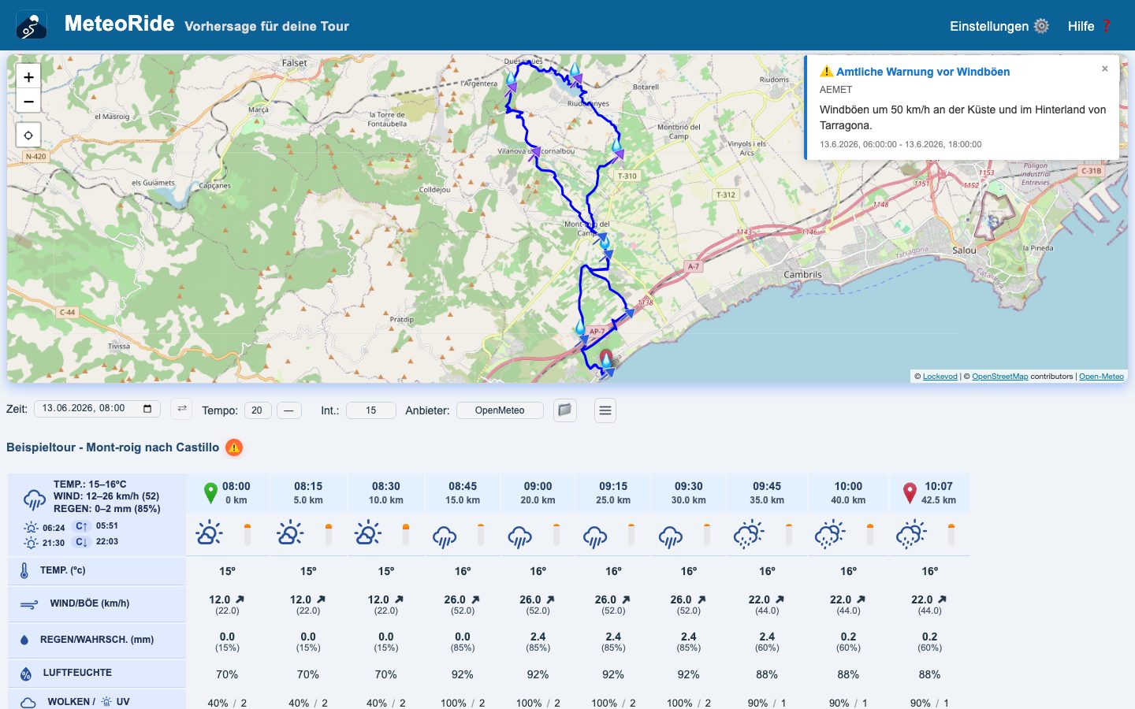Open the OpenStreetMap attribution link
This screenshot has height=709, width=1135.
999,377
